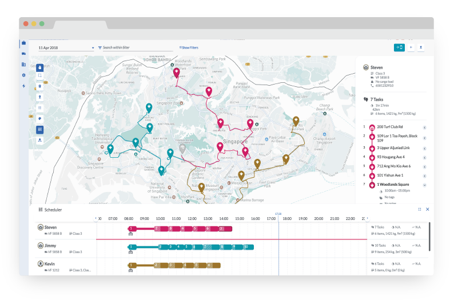Open the truck vehicles section in sidebar
The height and width of the screenshot is (304, 454).
coord(24,54)
